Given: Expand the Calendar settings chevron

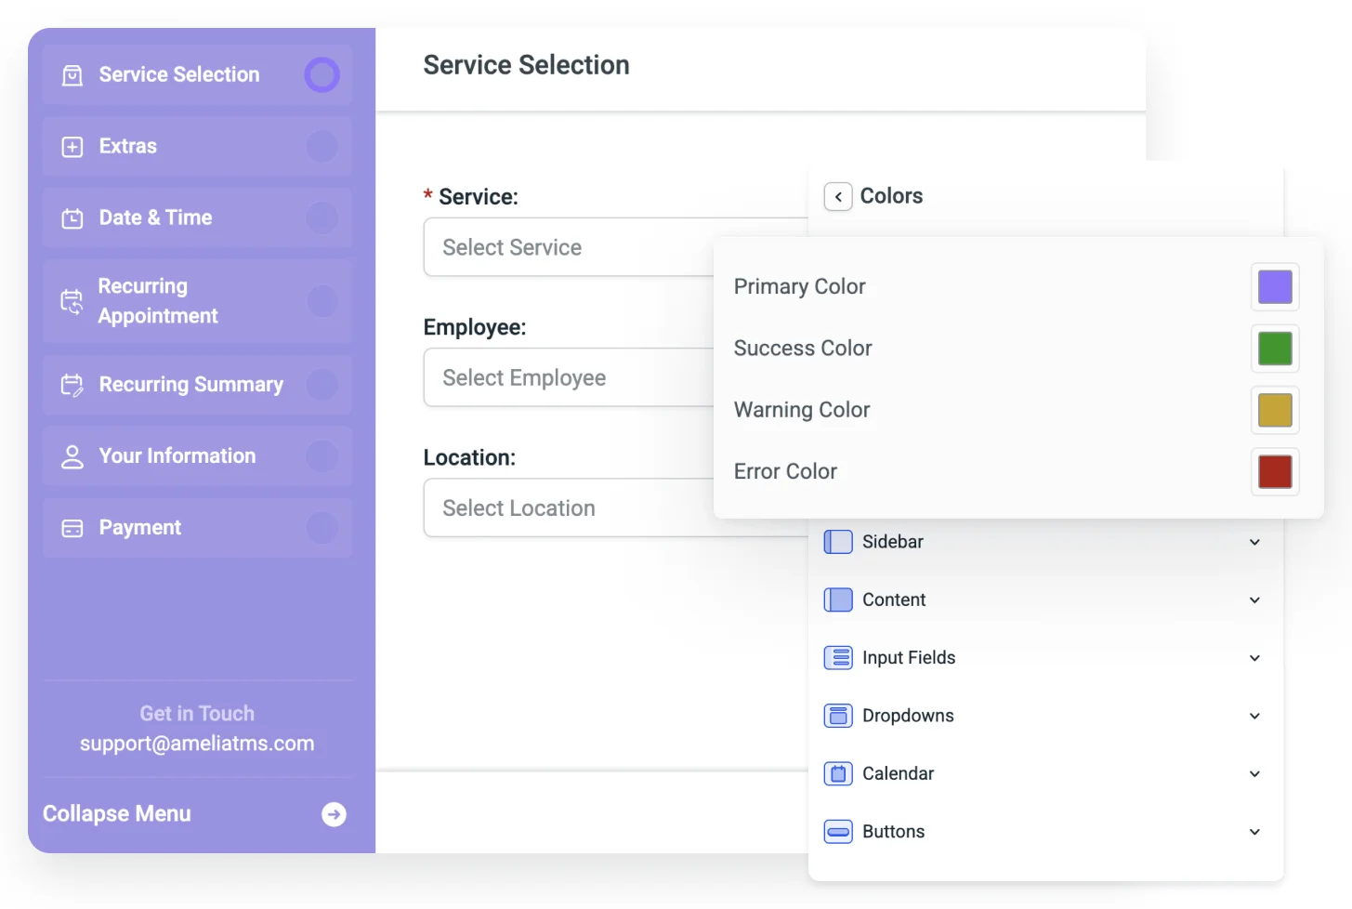Looking at the screenshot, I should click(1254, 773).
